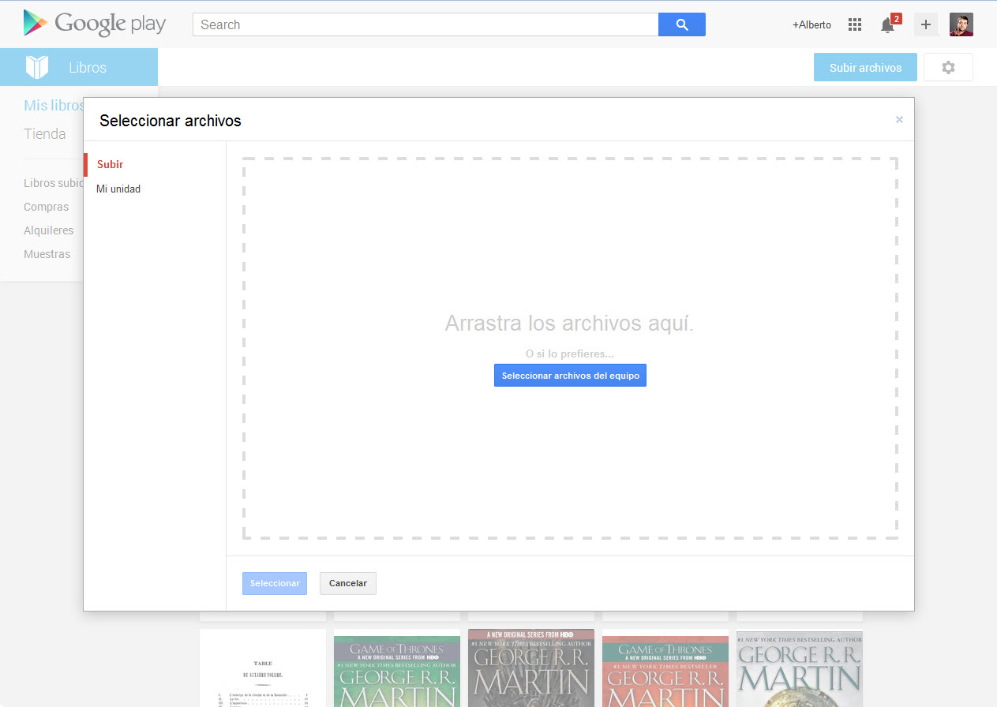Click the Google Play logo
997x707 pixels.
[x=95, y=24]
